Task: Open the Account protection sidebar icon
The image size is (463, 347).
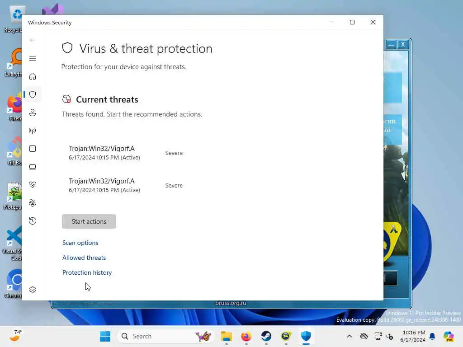Action: coord(33,113)
